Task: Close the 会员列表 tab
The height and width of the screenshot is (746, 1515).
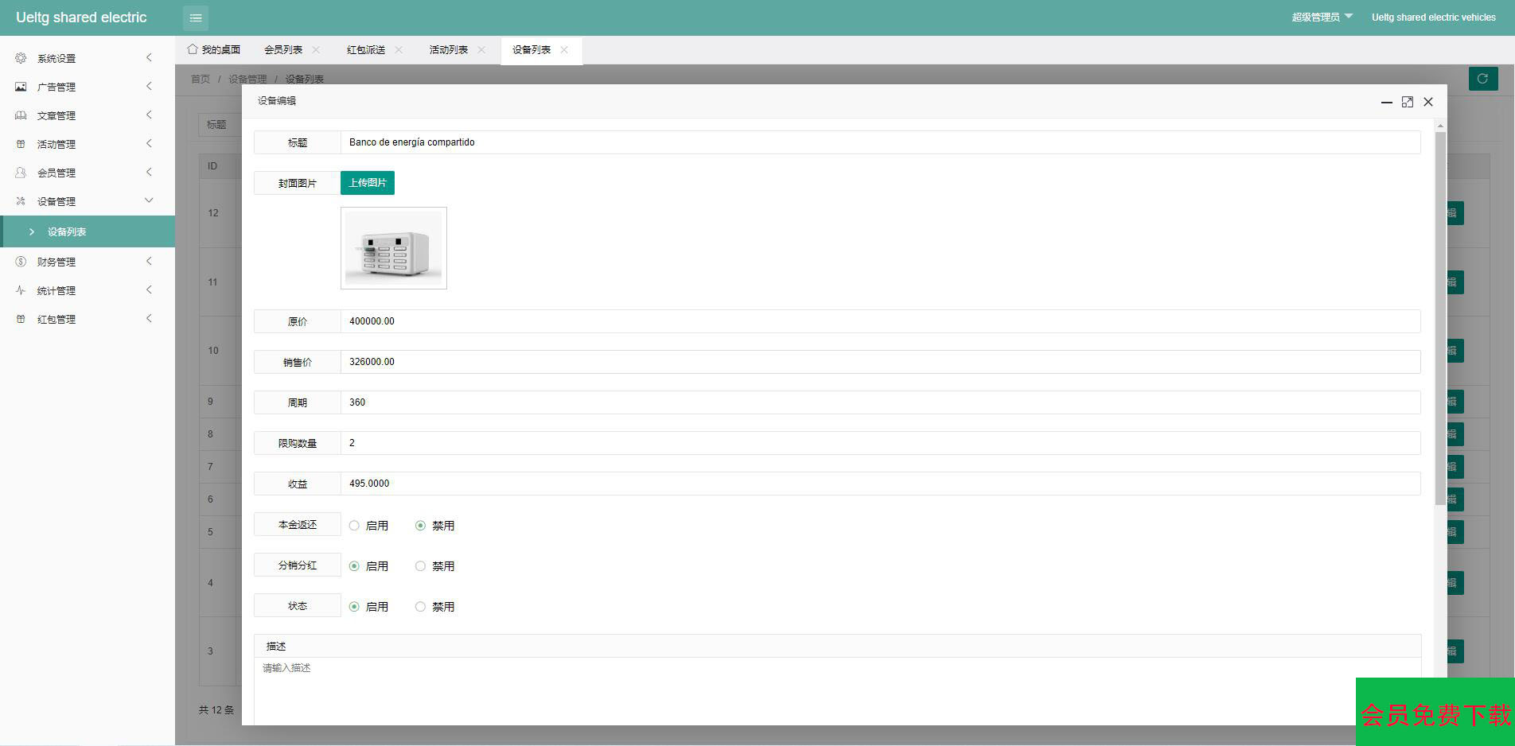Action: [316, 49]
